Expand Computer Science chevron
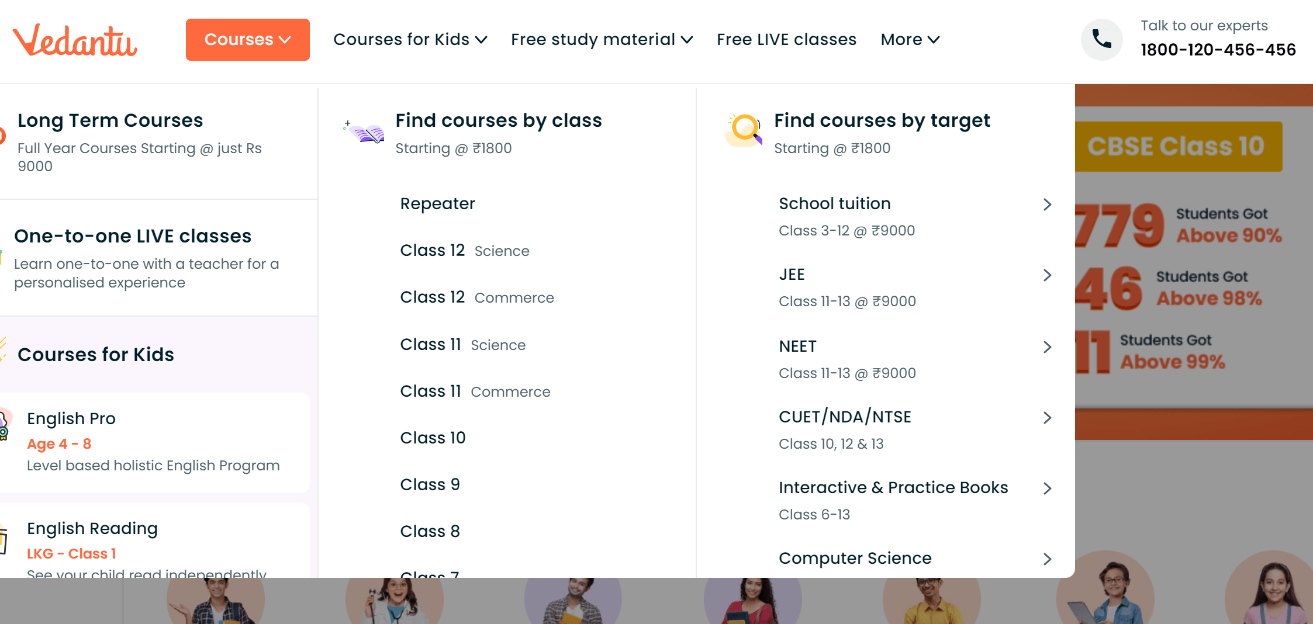The height and width of the screenshot is (624, 1313). click(1047, 559)
